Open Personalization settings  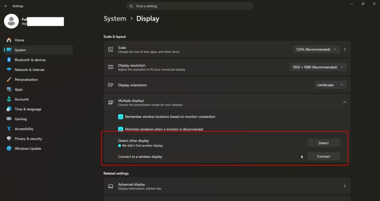pos(38,80)
